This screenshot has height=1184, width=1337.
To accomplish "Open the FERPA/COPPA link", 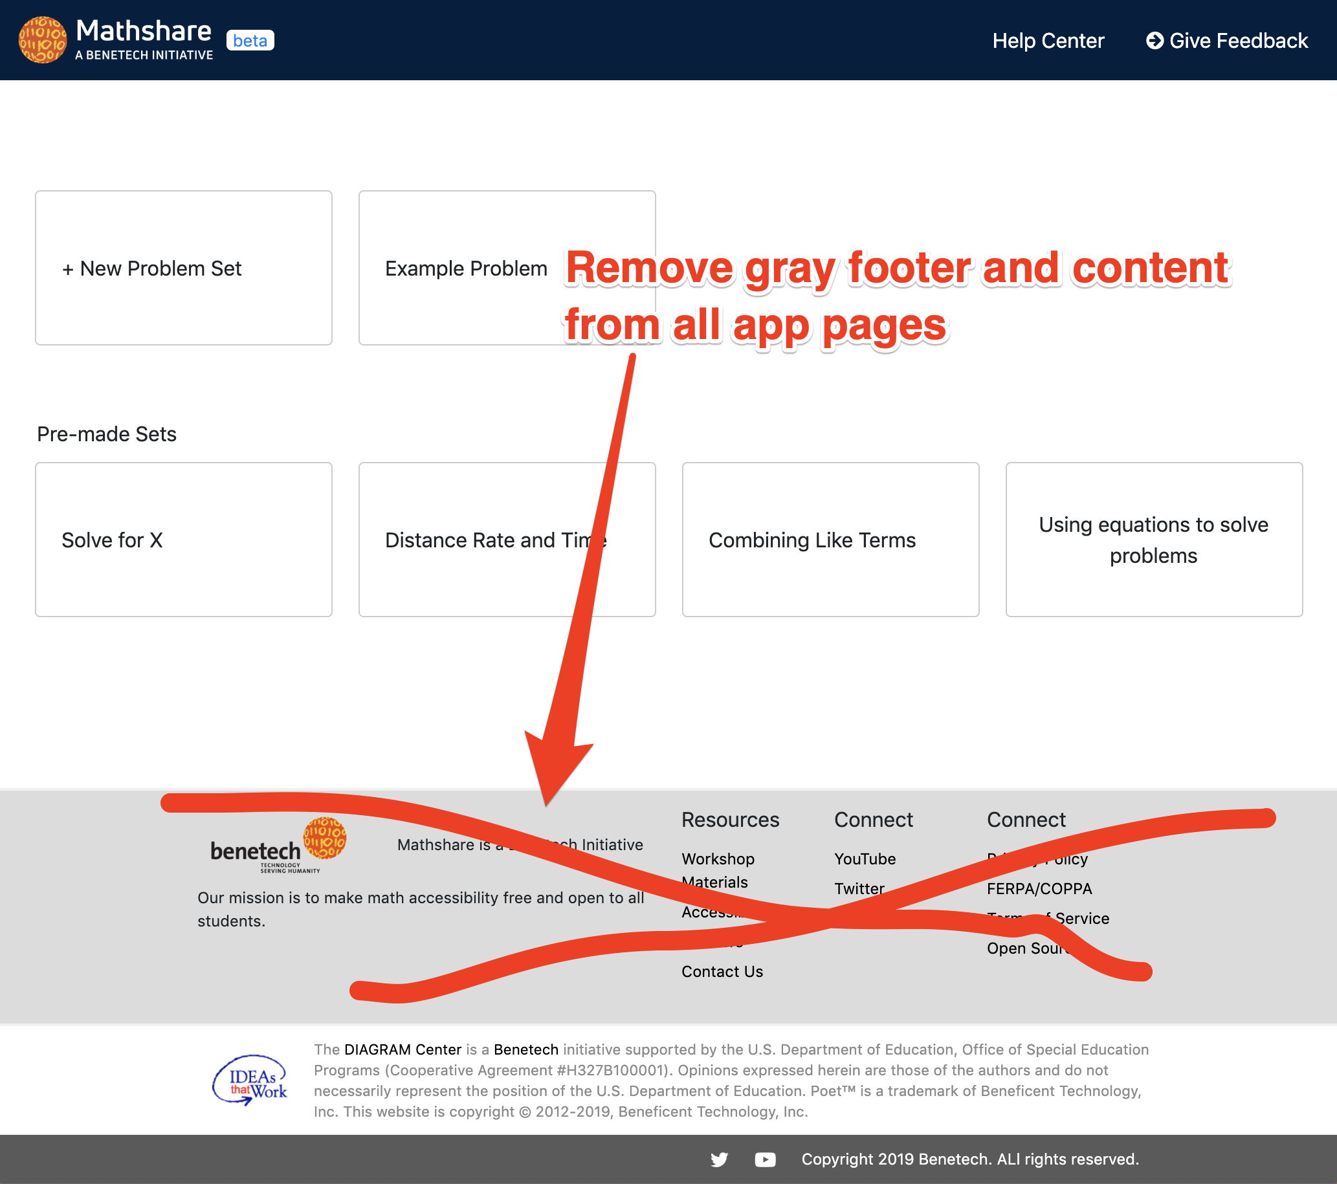I will 1039,888.
